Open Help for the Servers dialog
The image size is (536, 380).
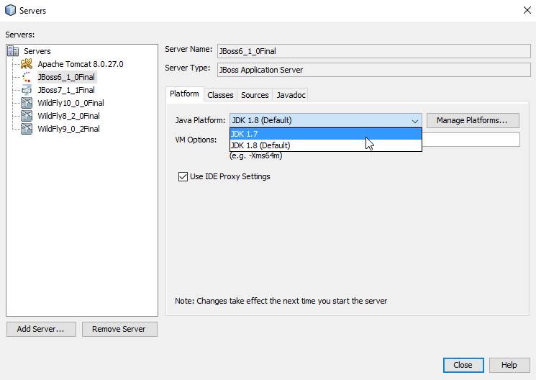pyautogui.click(x=509, y=366)
